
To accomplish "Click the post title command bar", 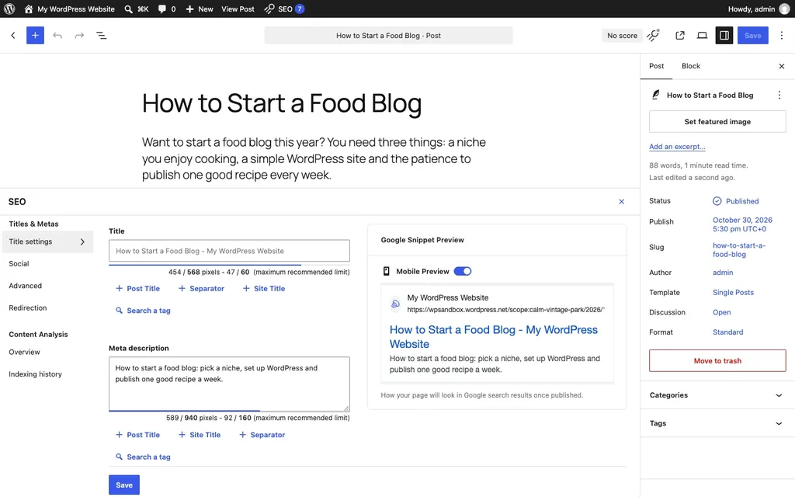I will 388,36.
